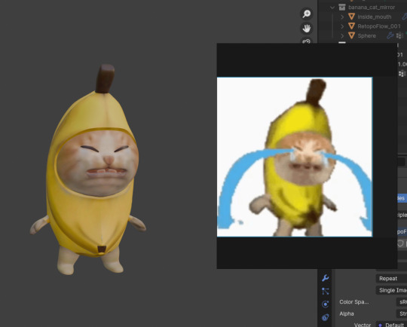Screen dimensions: 407x327
Task: Click the crying banana cat reference image
Action: pos(295,157)
